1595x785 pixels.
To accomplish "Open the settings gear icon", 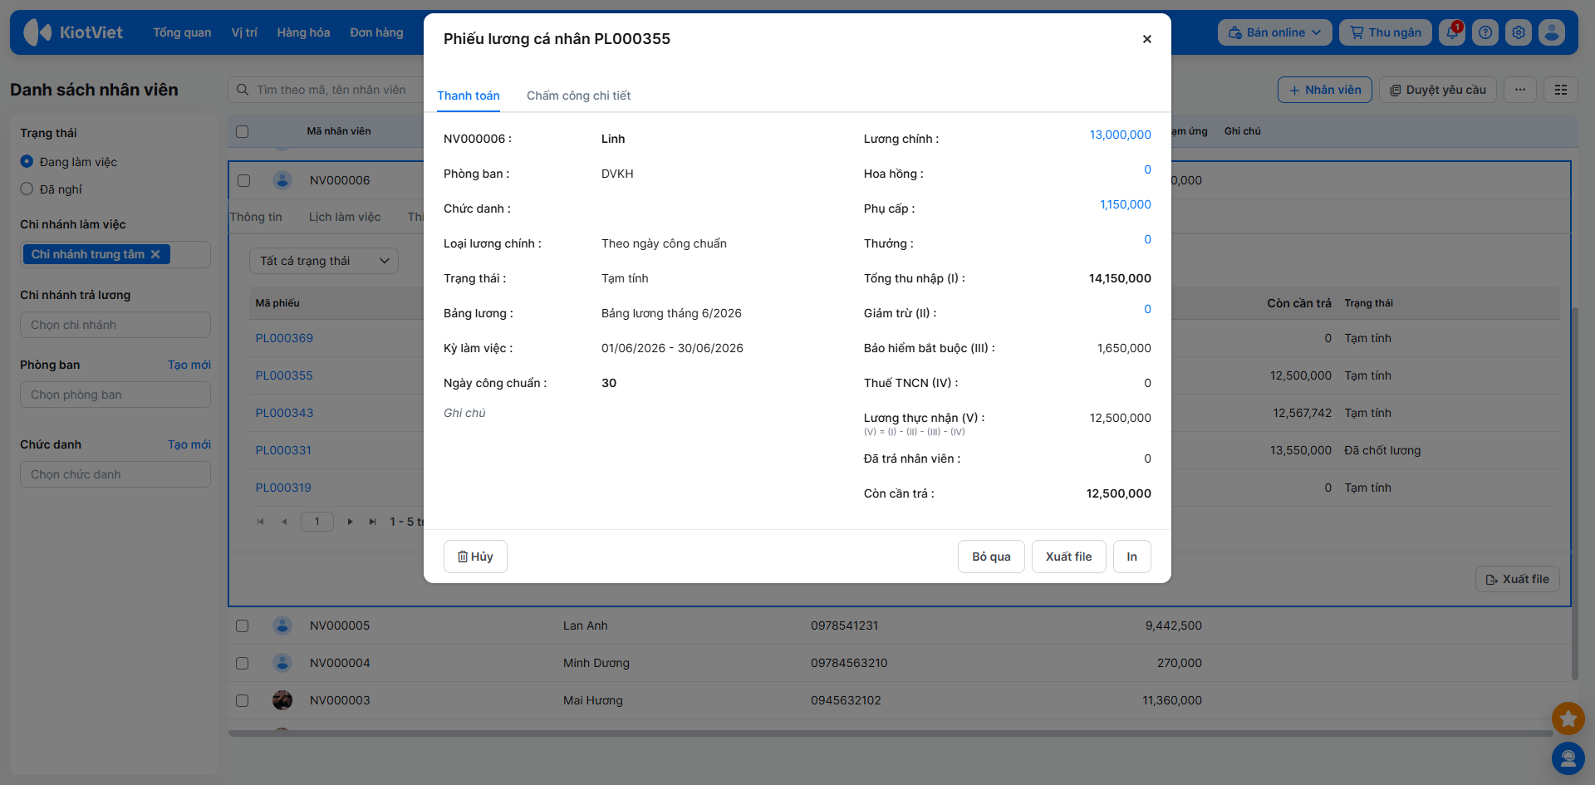I will (x=1519, y=32).
